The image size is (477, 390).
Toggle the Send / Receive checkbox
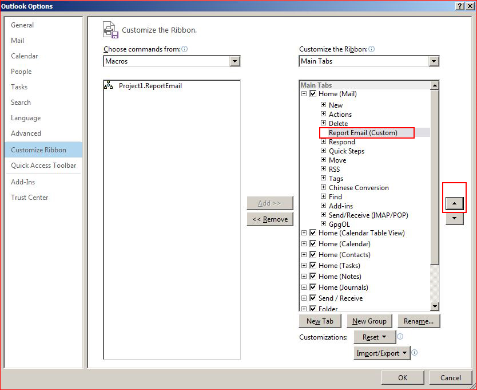point(313,298)
